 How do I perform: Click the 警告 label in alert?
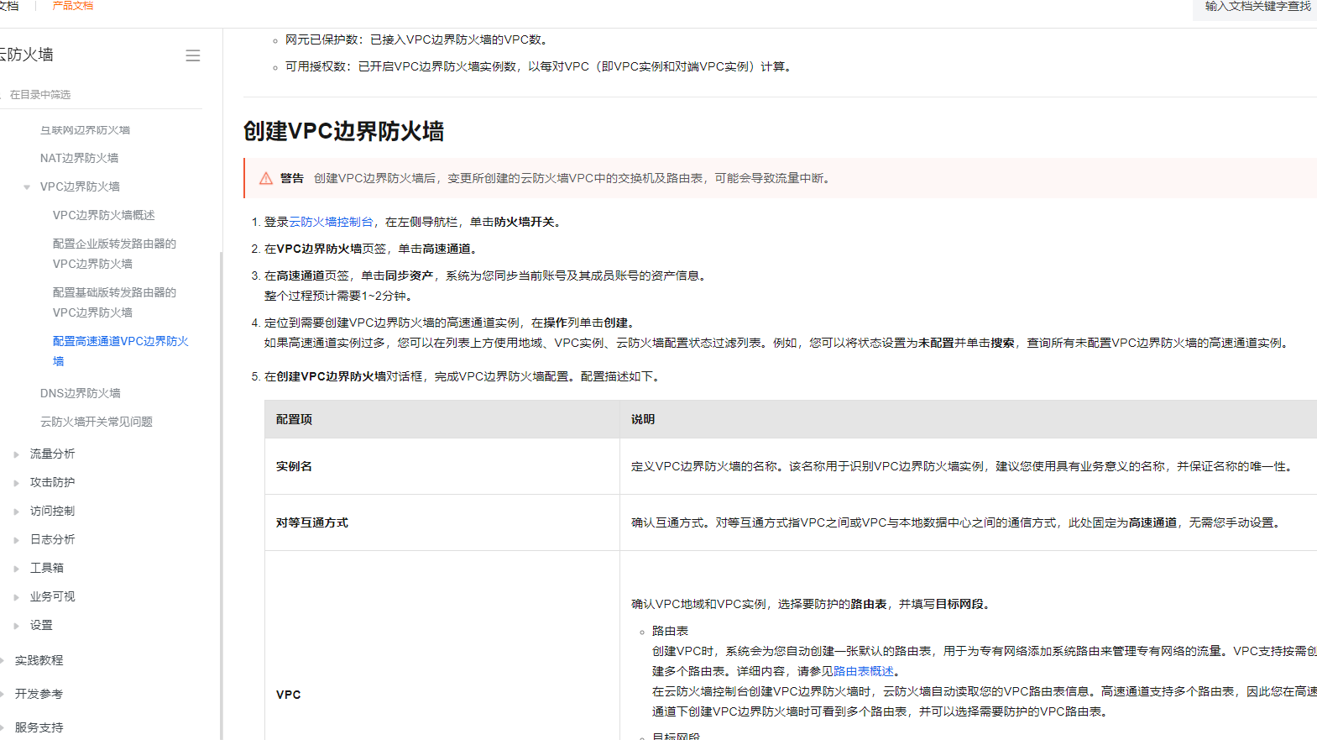click(292, 178)
